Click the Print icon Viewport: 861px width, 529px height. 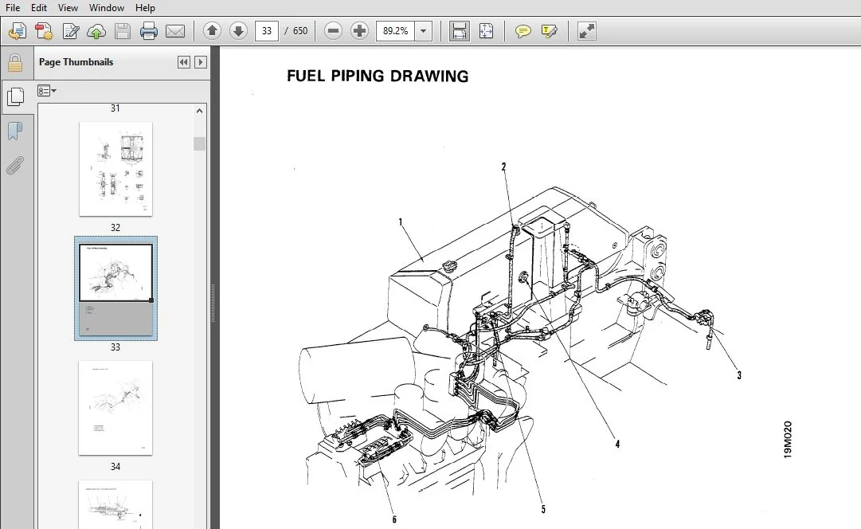tap(149, 31)
